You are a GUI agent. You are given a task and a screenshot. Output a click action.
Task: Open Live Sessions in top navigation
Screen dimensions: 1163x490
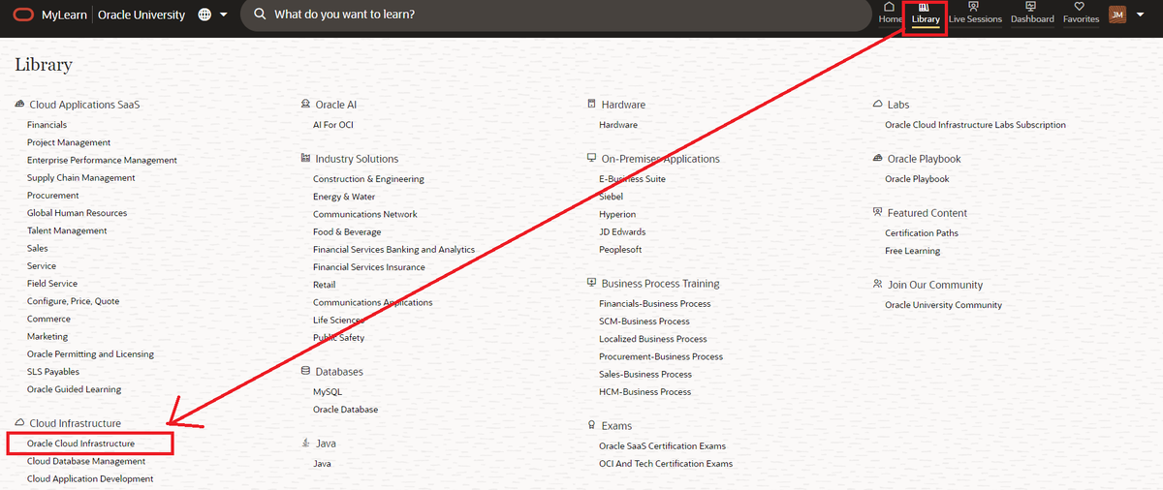click(x=975, y=14)
